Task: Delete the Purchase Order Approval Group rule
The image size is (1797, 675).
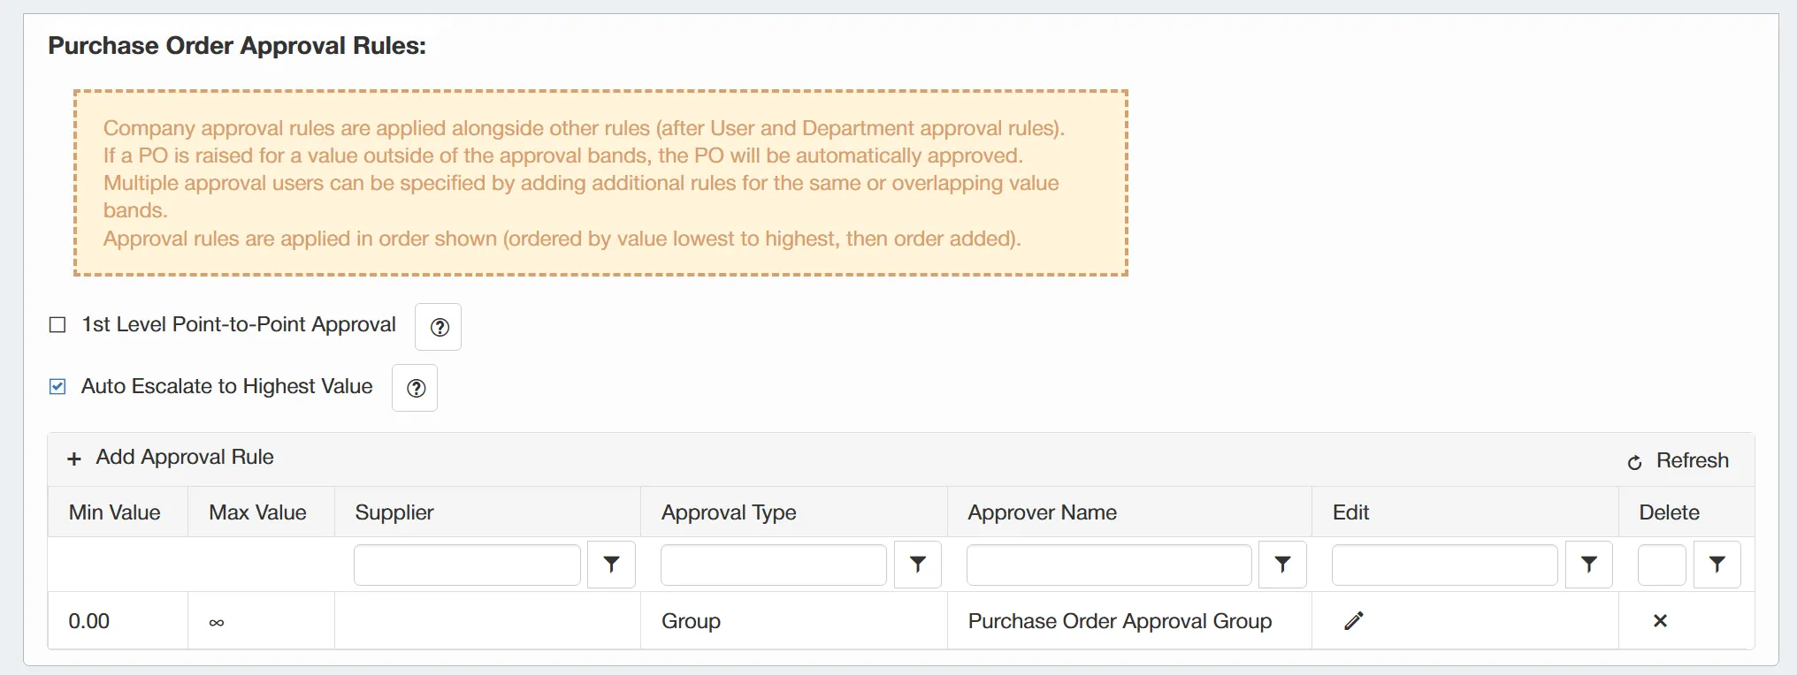Action: click(1660, 621)
